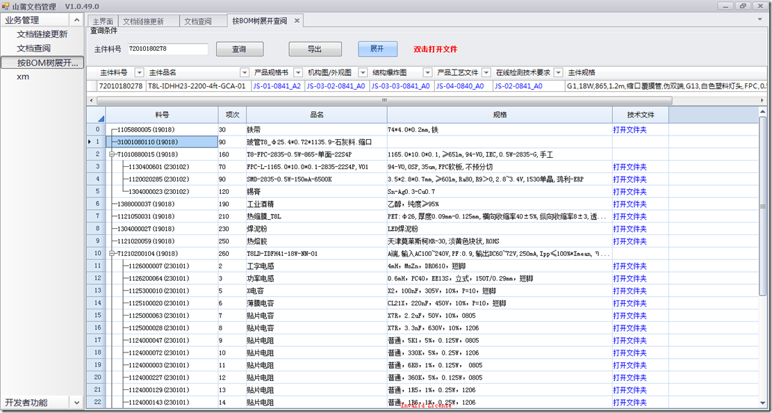Close the 按BOM树展开查询 tab with the X icon
Viewport: 772px width, 413px height.
(297, 21)
